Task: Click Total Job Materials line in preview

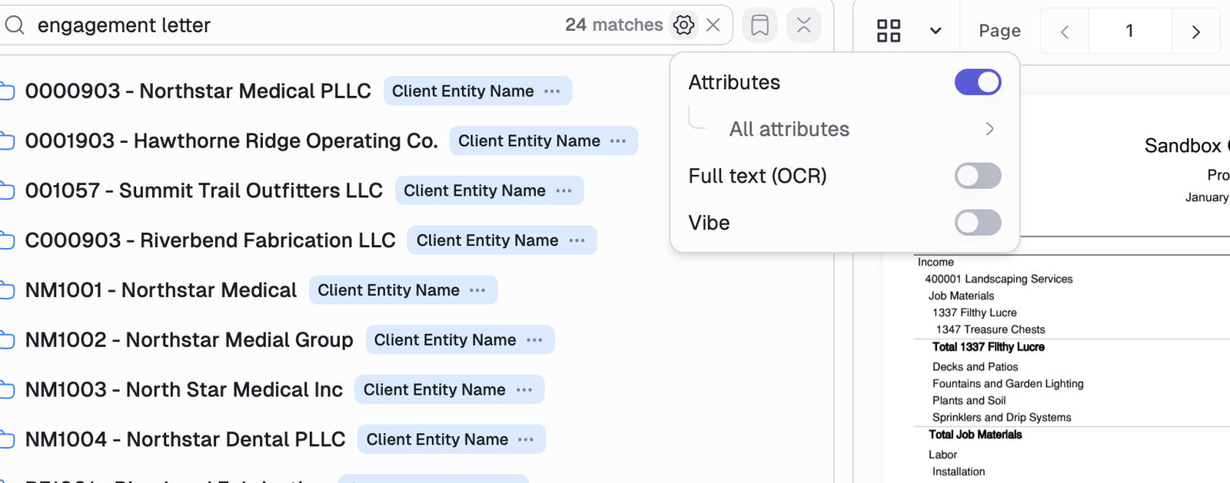Action: click(976, 435)
